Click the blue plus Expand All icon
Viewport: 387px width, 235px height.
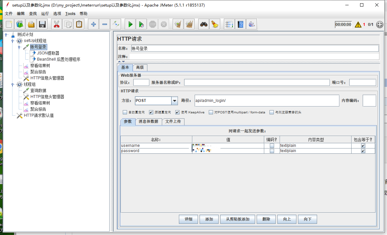pos(93,24)
